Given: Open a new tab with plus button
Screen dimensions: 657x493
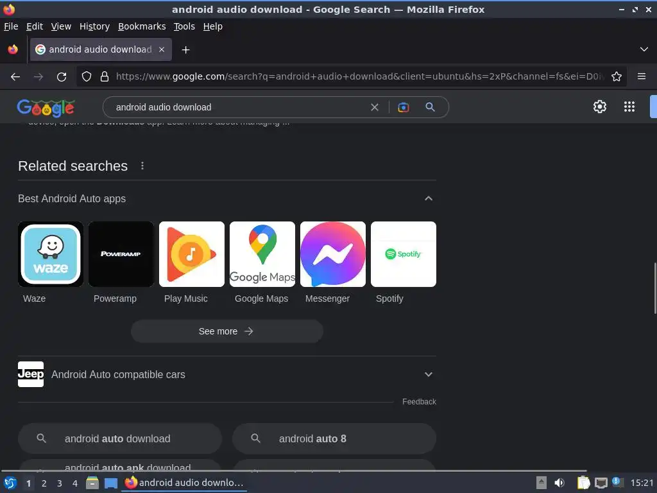Looking at the screenshot, I should (x=185, y=50).
